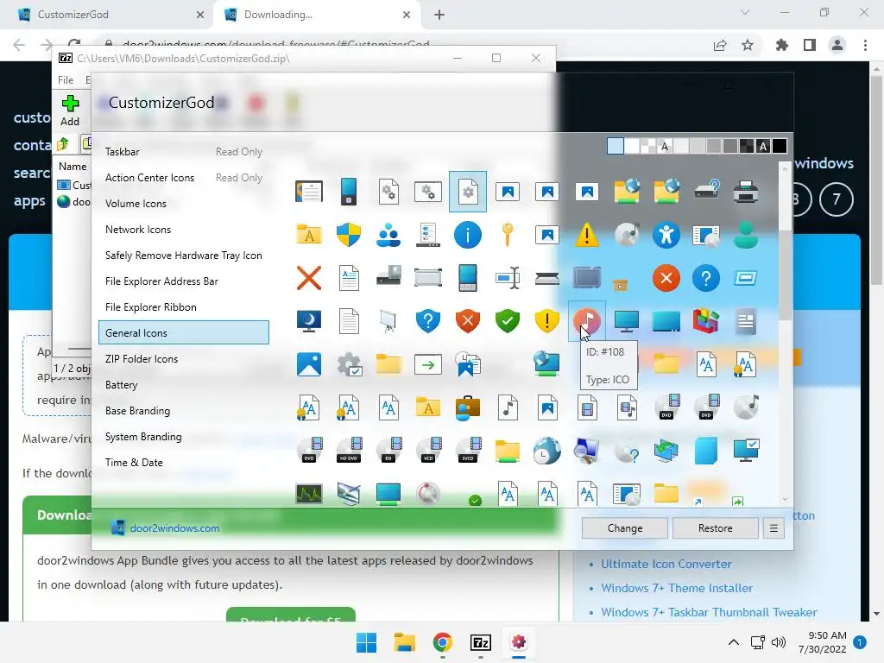Screen dimensions: 884x663
Task: Click scroll down arrow of icon grid
Action: tap(785, 500)
